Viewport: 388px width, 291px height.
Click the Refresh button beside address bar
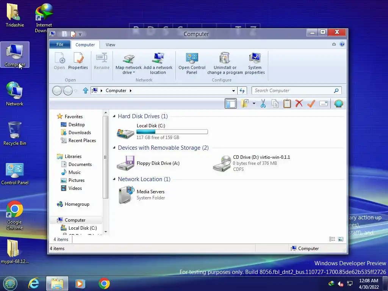click(242, 91)
